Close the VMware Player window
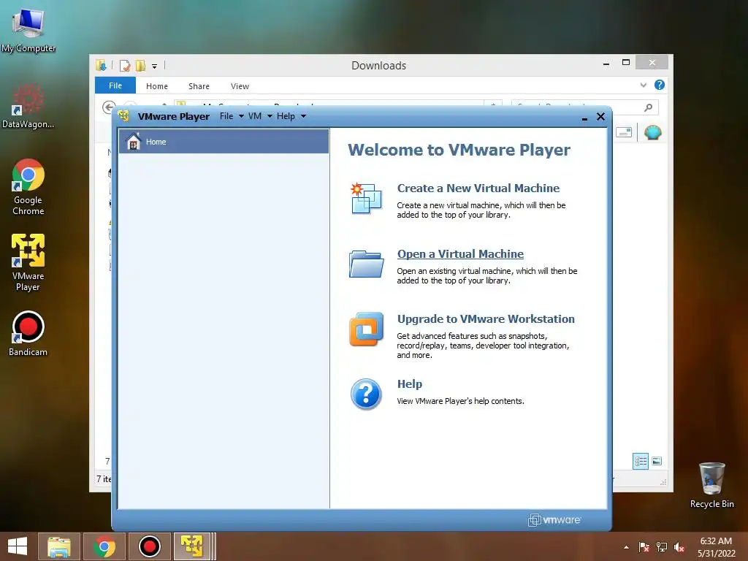The width and height of the screenshot is (748, 561). (x=600, y=116)
